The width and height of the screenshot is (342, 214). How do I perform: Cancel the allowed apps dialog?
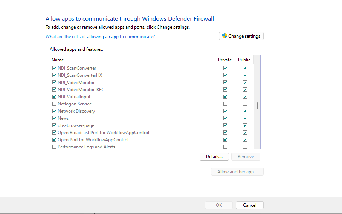pyautogui.click(x=249, y=205)
